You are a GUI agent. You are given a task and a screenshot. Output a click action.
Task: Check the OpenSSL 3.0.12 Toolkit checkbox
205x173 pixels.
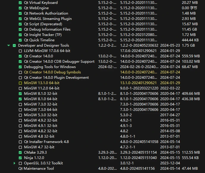coord(20,163)
